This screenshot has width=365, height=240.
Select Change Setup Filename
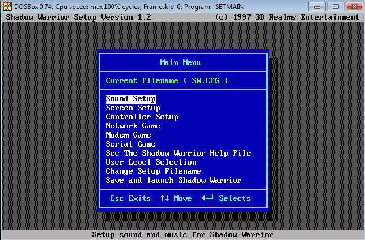pos(154,172)
